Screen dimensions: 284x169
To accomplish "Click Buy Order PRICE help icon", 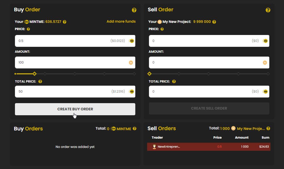I will (x=28, y=29).
